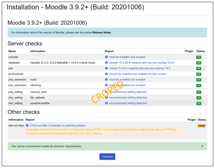Click the 'memory_limit' information cell

(x=38, y=92)
